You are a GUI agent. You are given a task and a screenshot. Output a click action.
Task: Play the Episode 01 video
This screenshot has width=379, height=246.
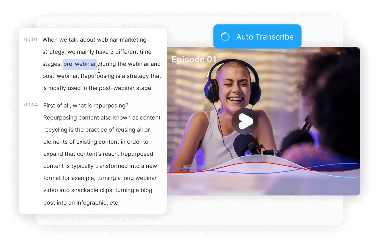click(x=245, y=121)
